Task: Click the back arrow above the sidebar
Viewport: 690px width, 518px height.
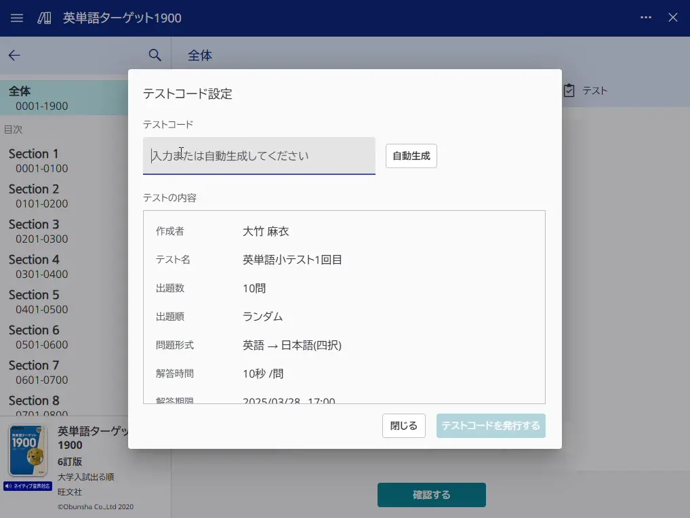Action: [x=14, y=55]
